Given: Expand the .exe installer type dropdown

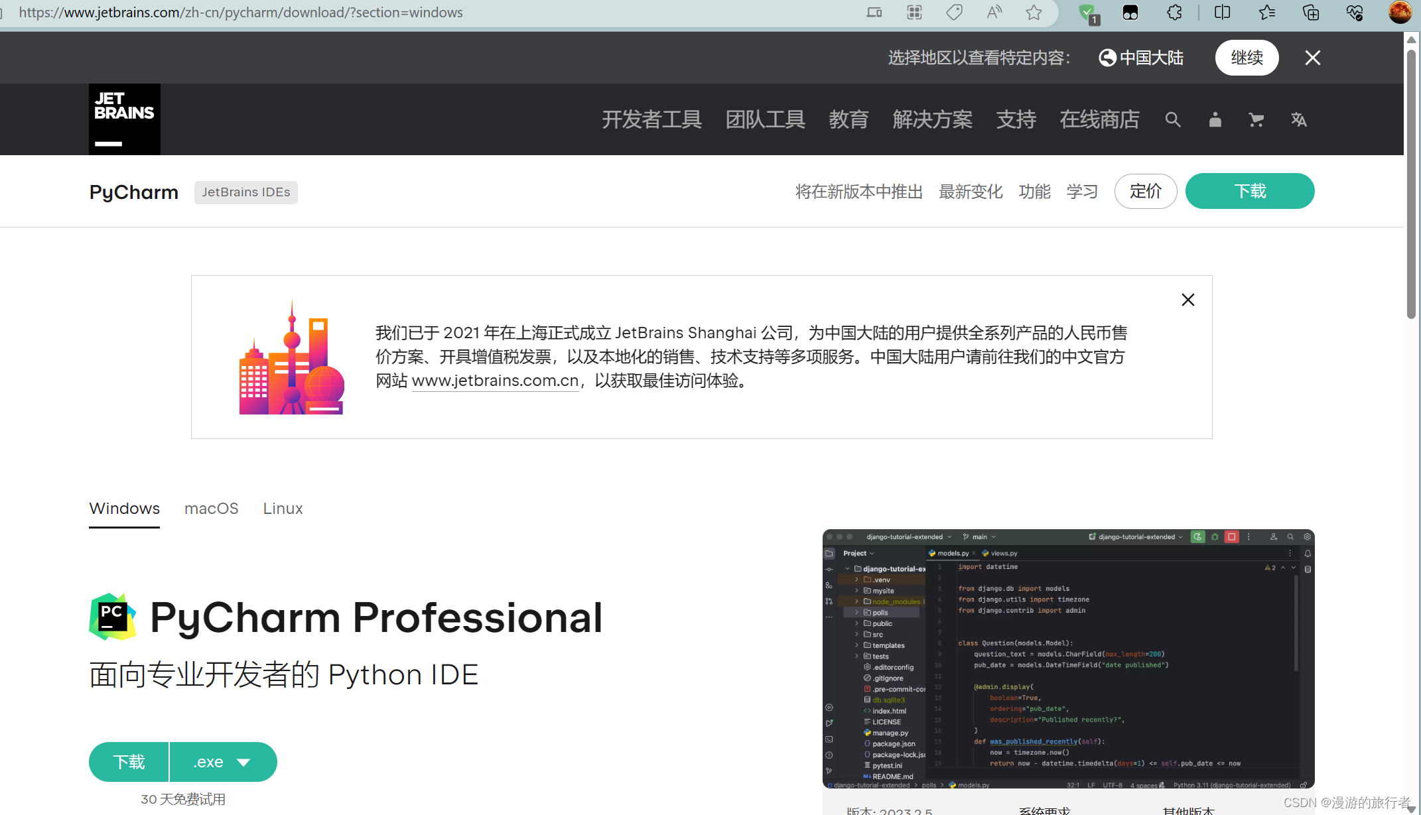Looking at the screenshot, I should [x=224, y=763].
